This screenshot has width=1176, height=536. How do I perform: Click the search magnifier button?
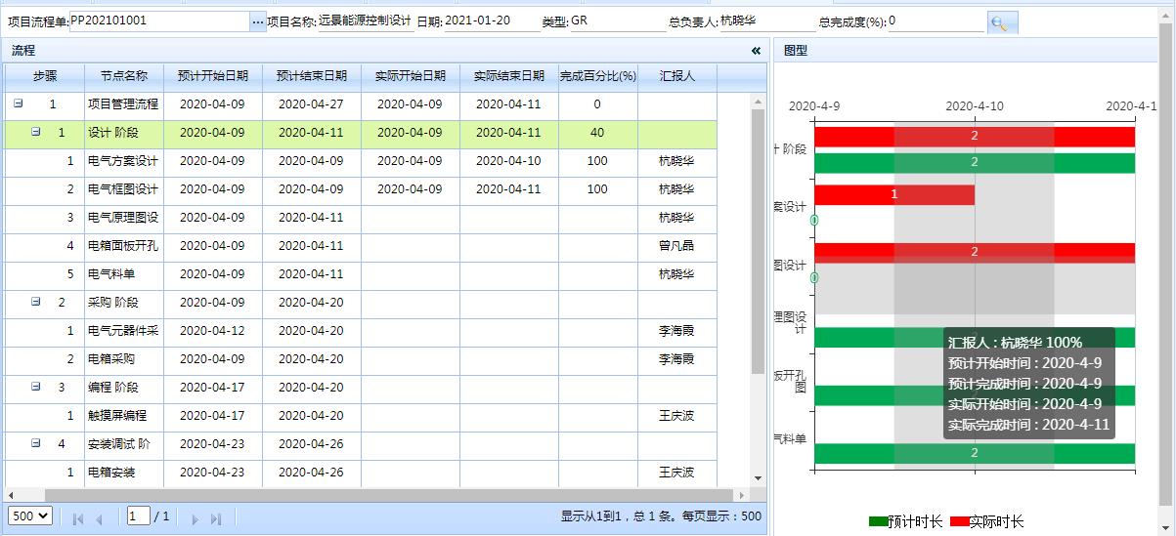coord(1002,23)
